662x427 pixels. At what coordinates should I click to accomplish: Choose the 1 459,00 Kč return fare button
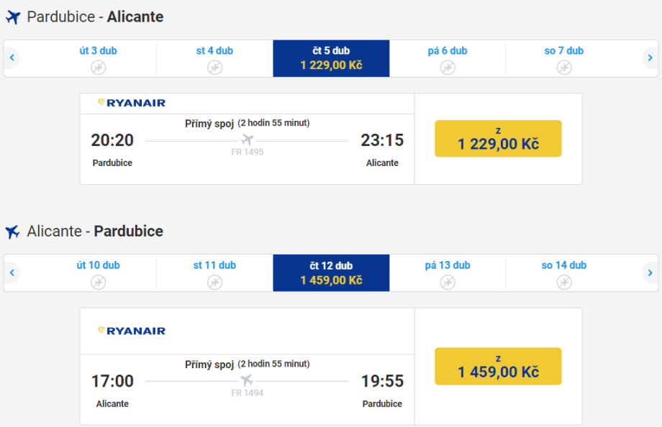[x=498, y=366]
